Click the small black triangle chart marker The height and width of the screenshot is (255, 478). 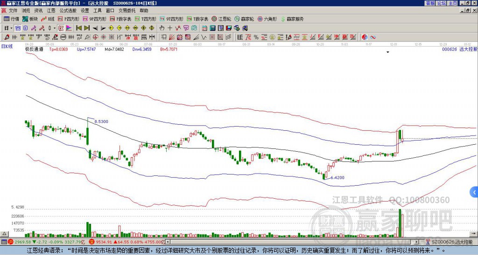pos(388,52)
